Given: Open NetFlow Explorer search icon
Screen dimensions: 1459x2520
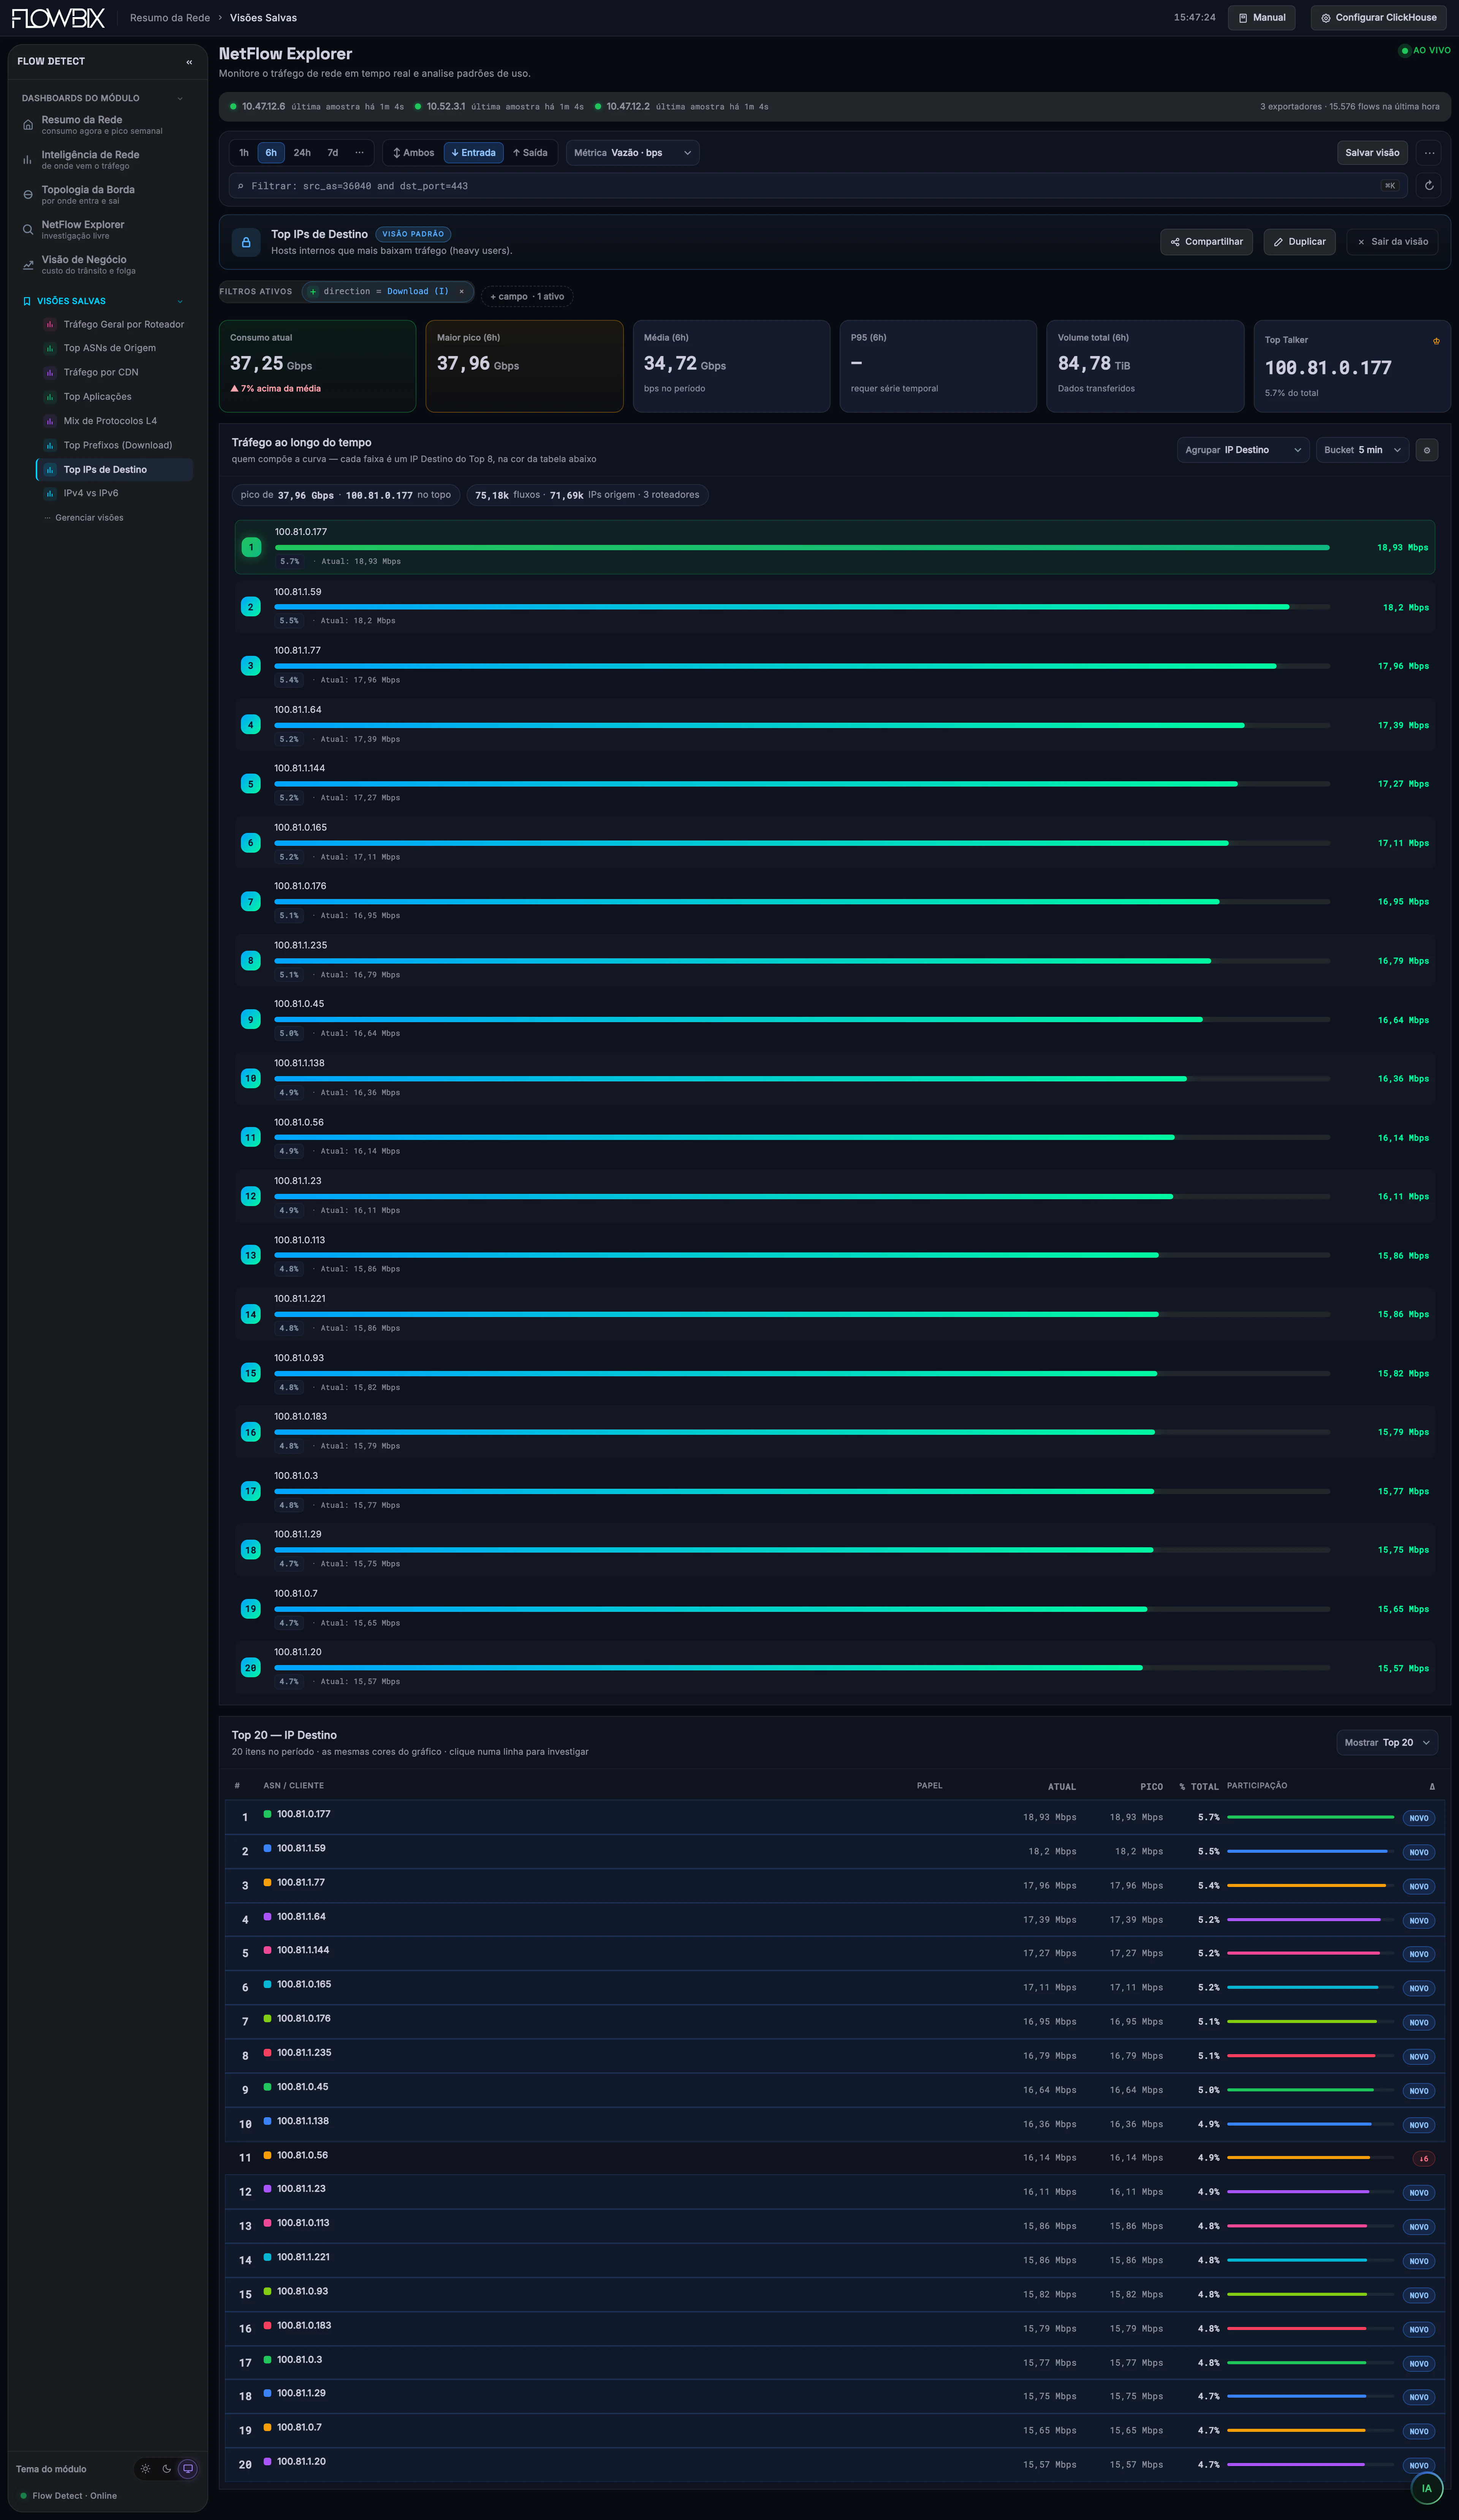Looking at the screenshot, I should click(28, 230).
